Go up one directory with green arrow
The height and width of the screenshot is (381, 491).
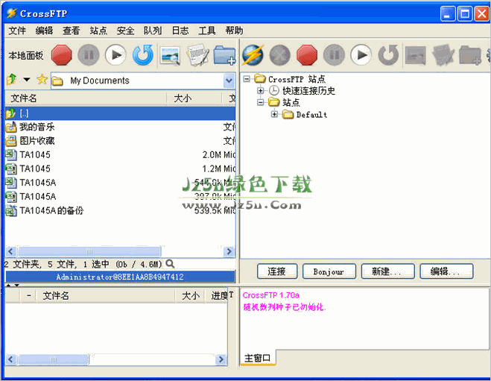(12, 80)
